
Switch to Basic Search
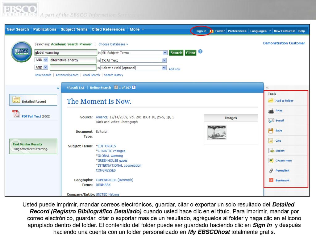pyautogui.click(x=43, y=75)
